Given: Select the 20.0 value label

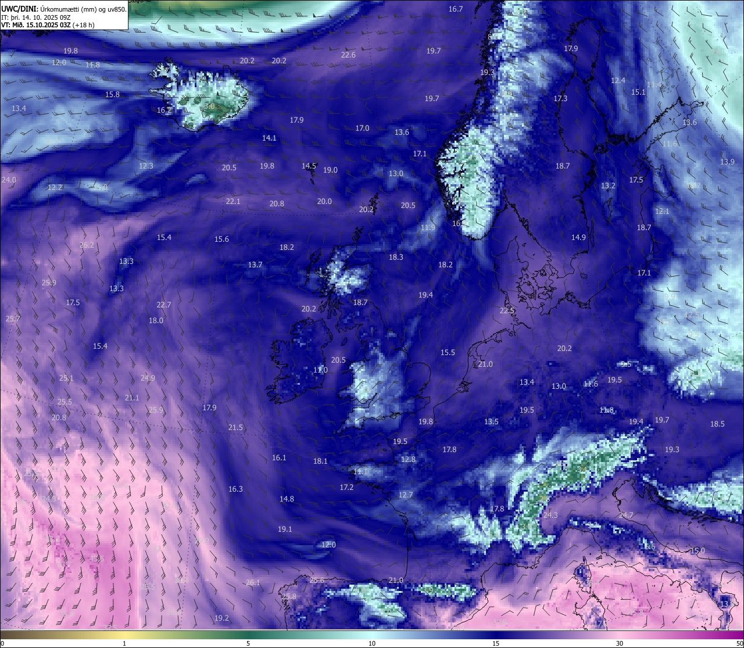Looking at the screenshot, I should click(324, 202).
